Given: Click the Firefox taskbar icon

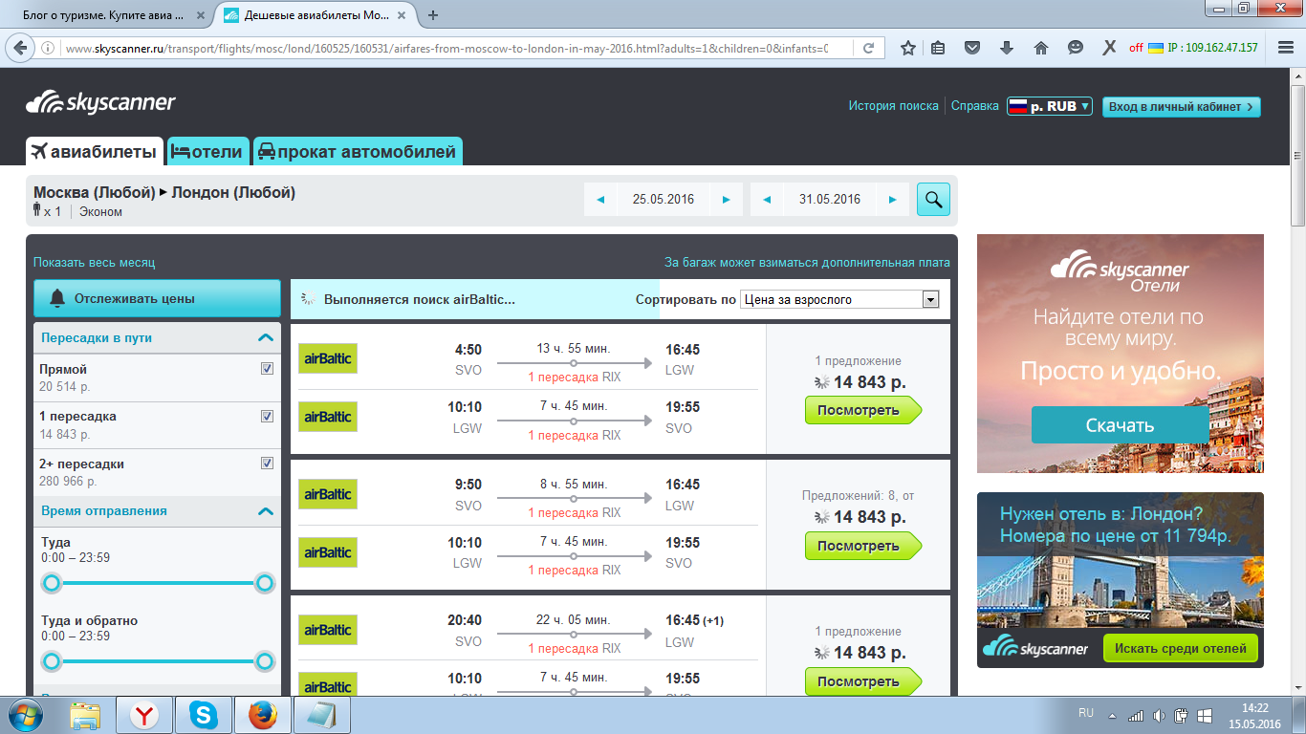Looking at the screenshot, I should click(262, 715).
